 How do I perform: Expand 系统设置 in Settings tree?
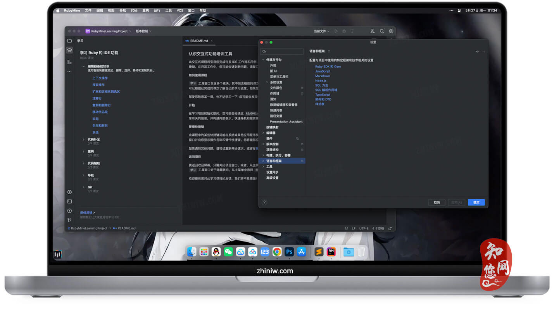(x=267, y=82)
